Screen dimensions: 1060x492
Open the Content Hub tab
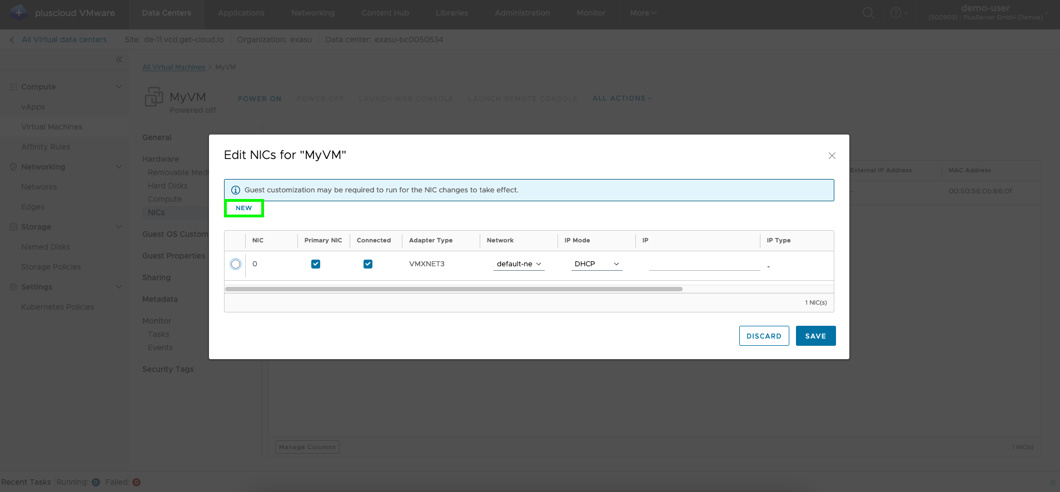(x=385, y=13)
